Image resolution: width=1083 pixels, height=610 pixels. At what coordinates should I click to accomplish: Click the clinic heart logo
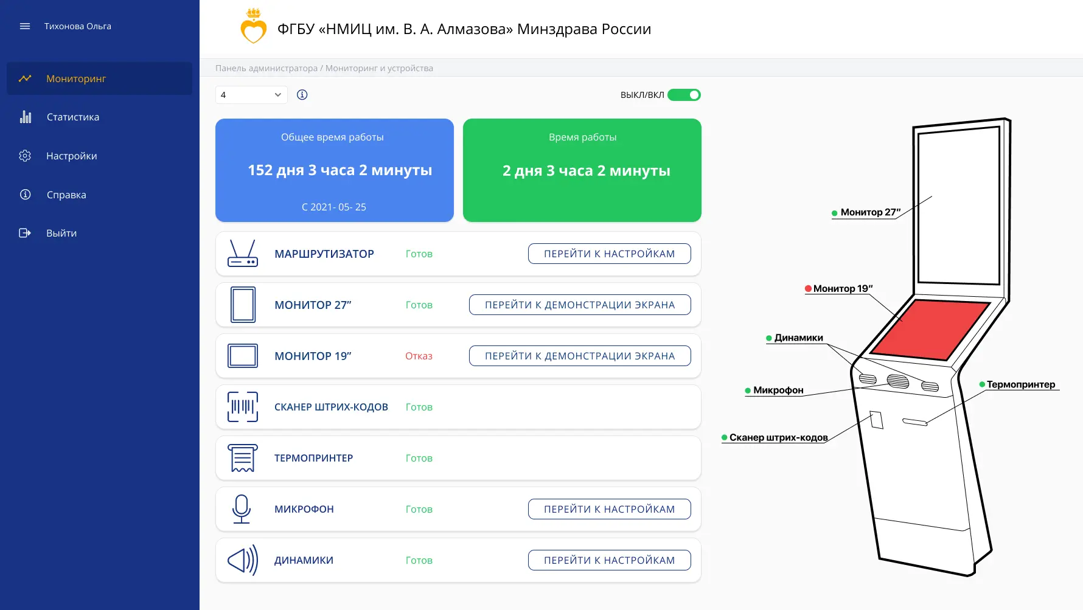click(x=254, y=26)
